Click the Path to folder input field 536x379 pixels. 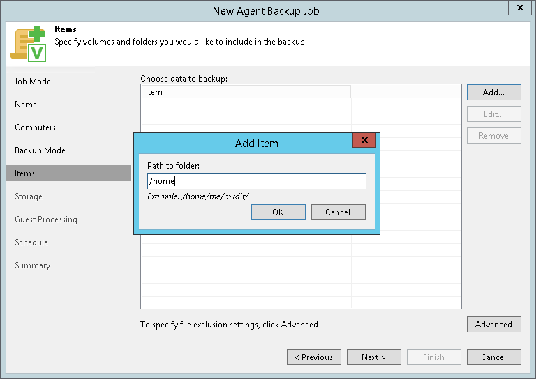256,182
